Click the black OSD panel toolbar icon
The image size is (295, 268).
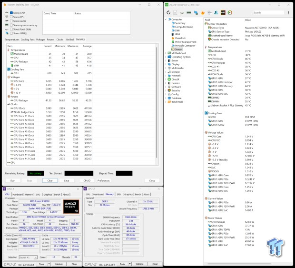click(223, 12)
